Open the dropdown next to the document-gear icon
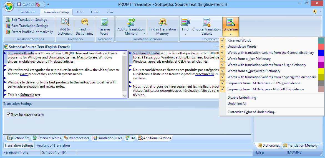 coord(42,4)
